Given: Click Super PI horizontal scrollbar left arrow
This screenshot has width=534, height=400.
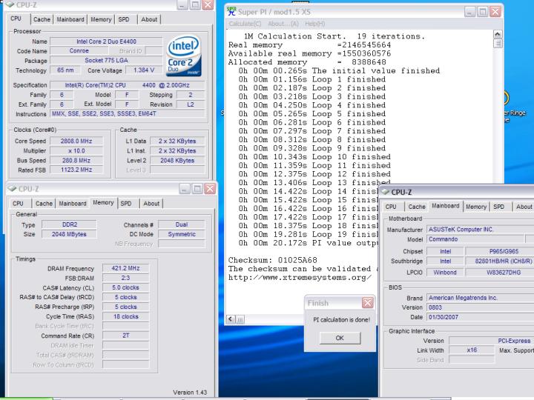Looking at the screenshot, I should pos(231,319).
